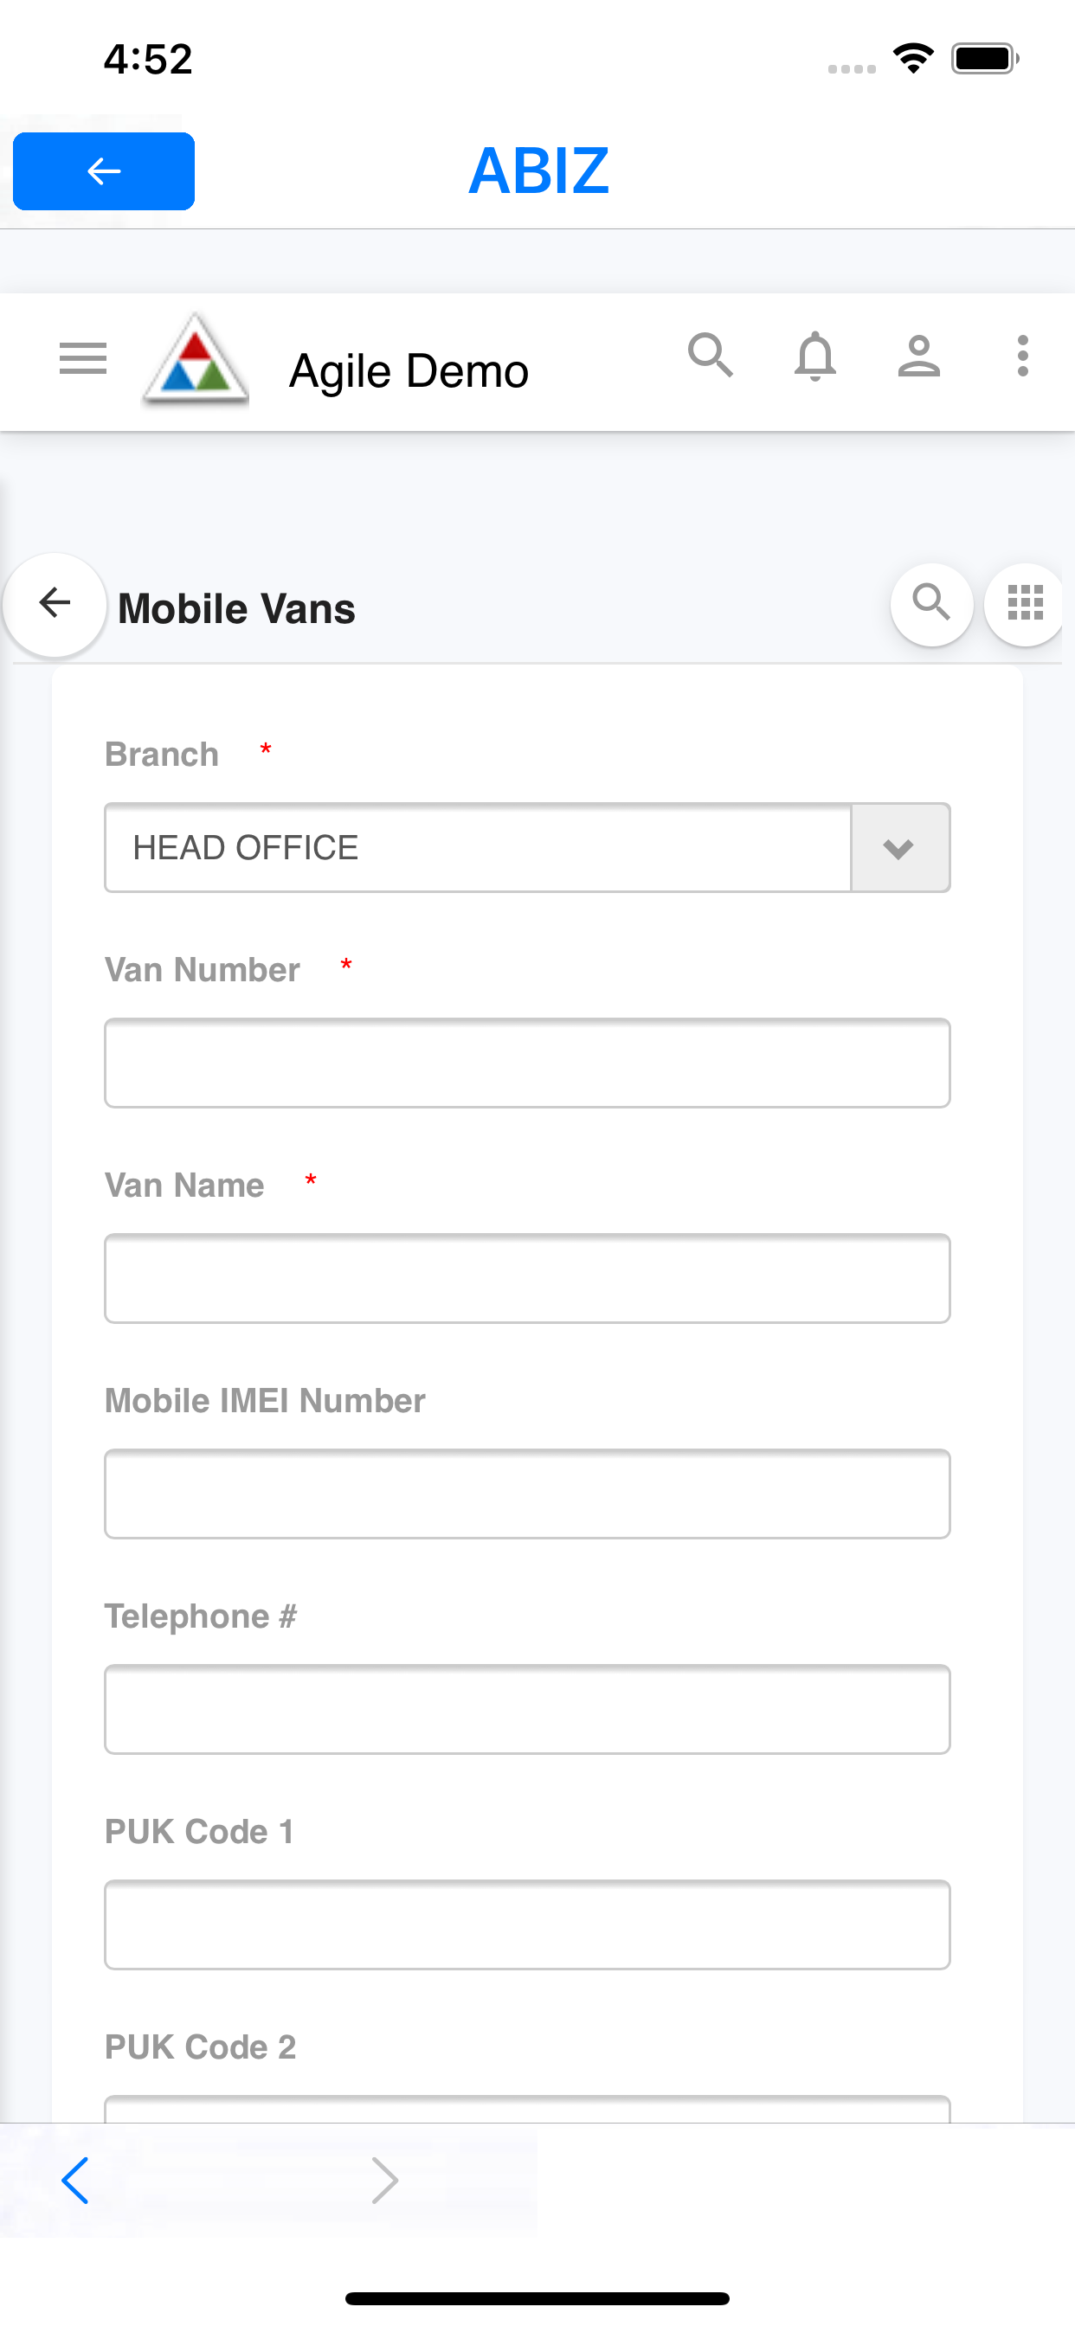Tap the blue ABIZ back arrow button
1075x2326 pixels.
point(104,170)
